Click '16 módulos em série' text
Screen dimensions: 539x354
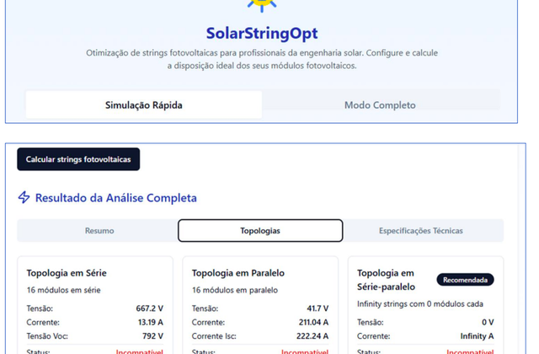(x=64, y=290)
